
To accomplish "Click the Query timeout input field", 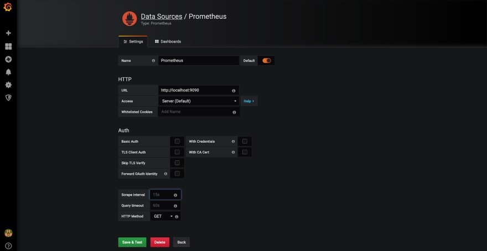I will [165, 206].
